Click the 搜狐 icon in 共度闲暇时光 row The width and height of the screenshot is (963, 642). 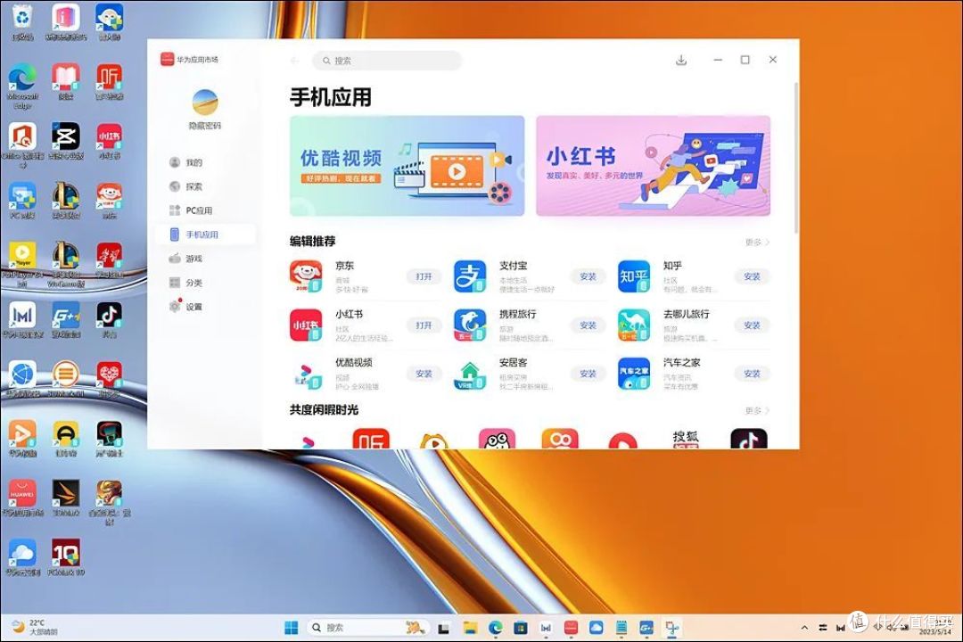tap(686, 440)
